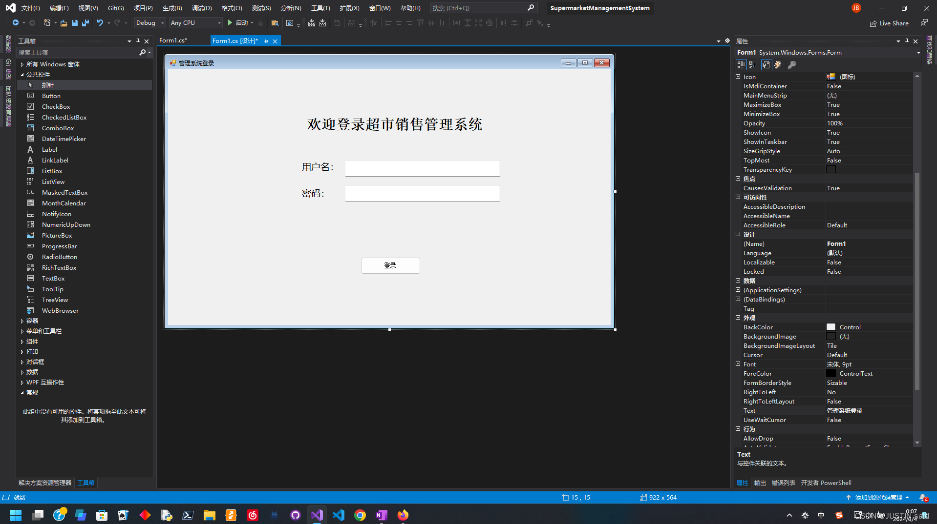Screen dimensions: 937x524
Task: Click the New Project toolbar icon
Action: pos(47,23)
